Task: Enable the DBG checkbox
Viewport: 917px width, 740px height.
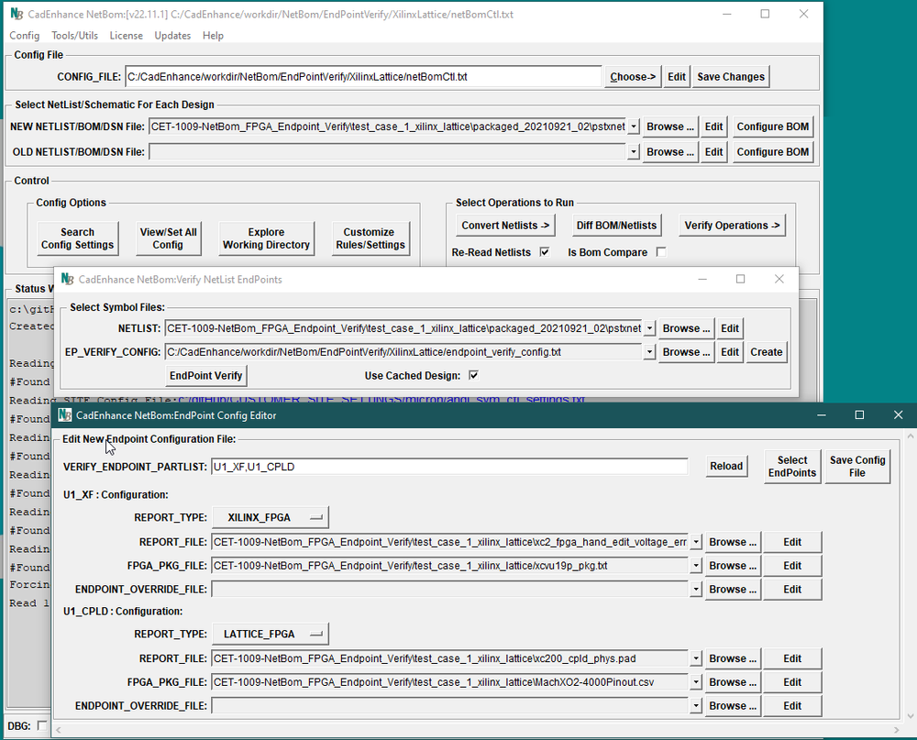Action: point(41,725)
